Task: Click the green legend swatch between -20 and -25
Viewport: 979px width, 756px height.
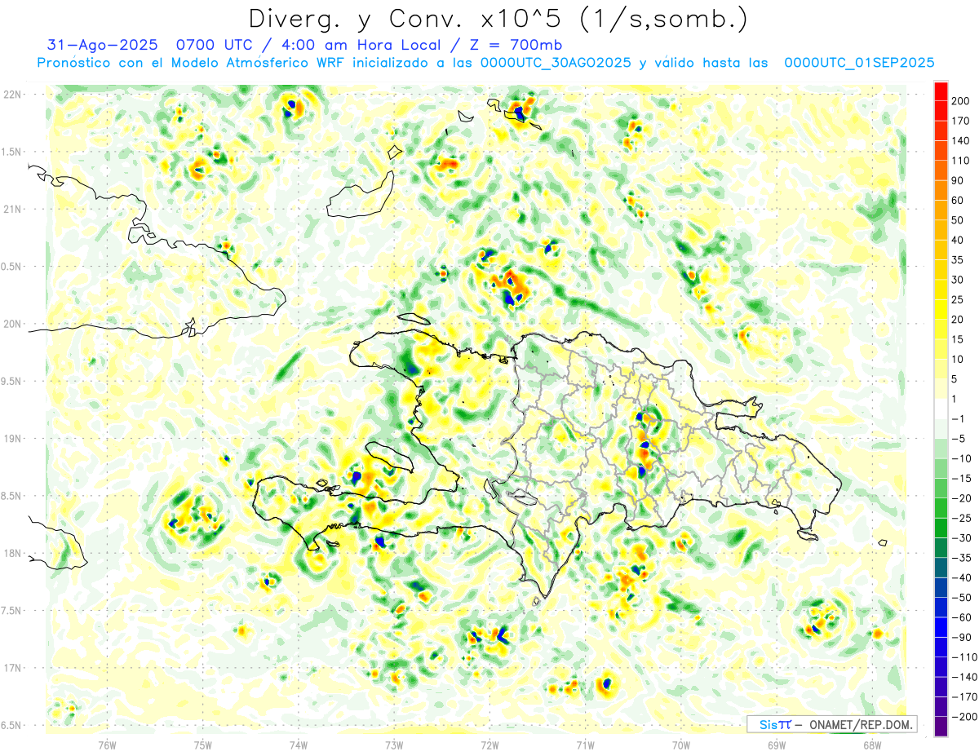Action: 941,509
